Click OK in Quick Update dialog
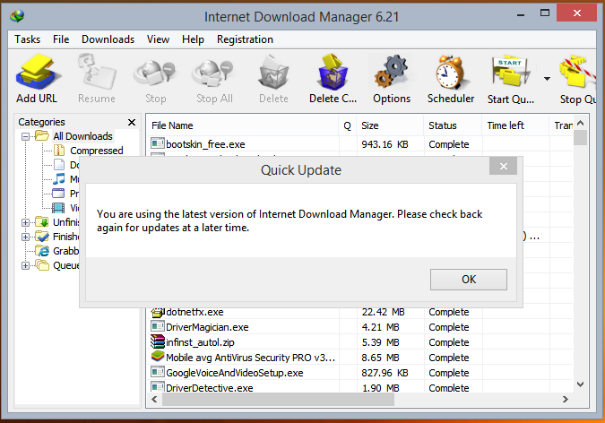This screenshot has height=423, width=605. (x=469, y=280)
